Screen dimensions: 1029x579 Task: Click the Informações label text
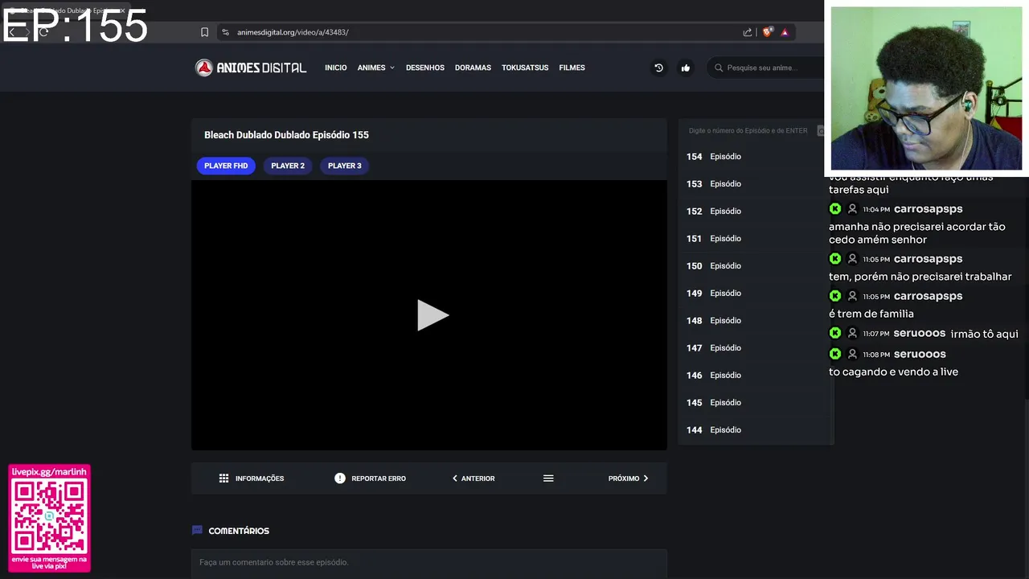[260, 478]
